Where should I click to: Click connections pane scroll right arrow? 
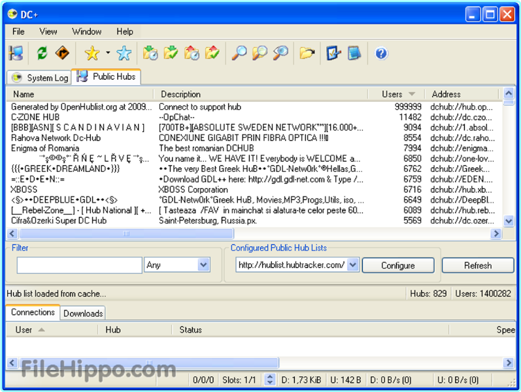point(509,363)
